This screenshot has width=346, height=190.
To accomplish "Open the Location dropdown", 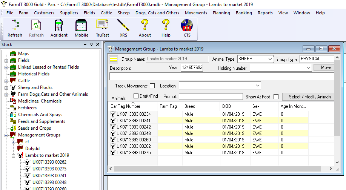I will point(257,86).
